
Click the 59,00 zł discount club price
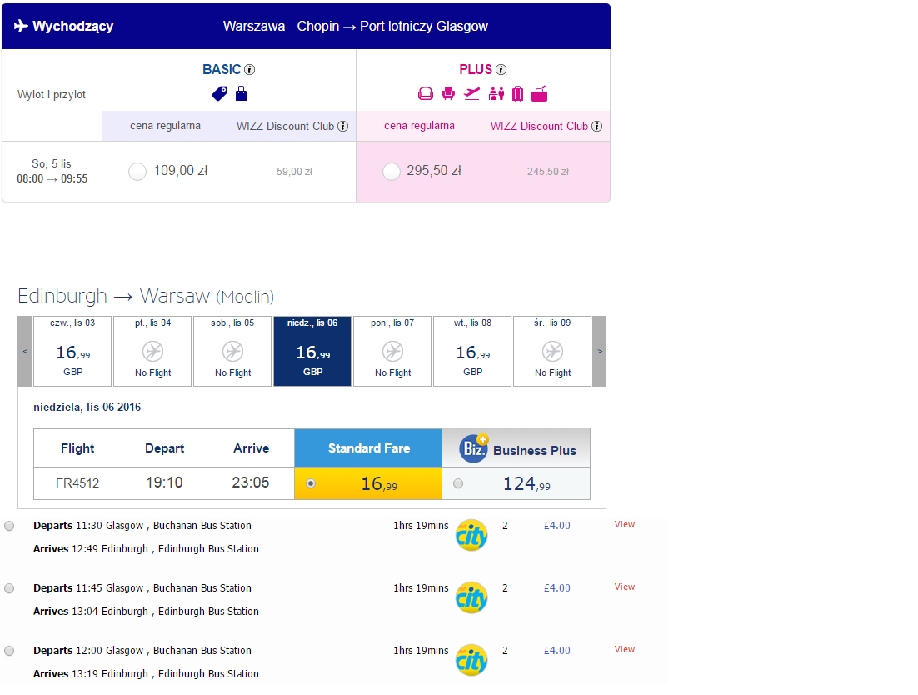tap(295, 172)
